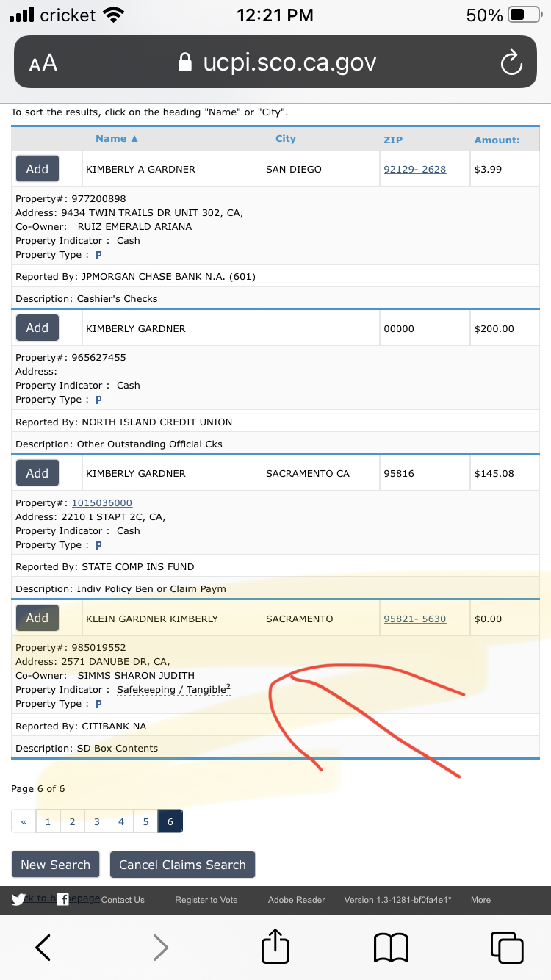This screenshot has height=980, width=551.
Task: Go back with Safari's back arrow
Action: (43, 947)
